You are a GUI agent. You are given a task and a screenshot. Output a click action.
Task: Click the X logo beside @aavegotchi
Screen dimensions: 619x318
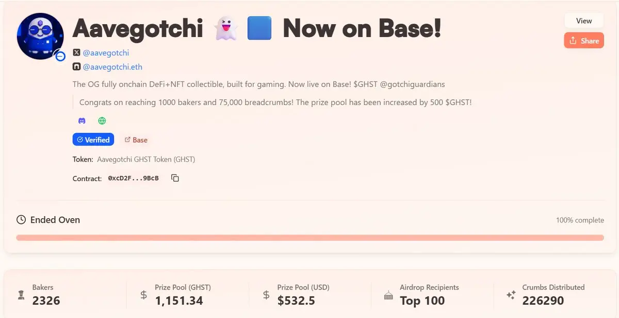click(76, 52)
